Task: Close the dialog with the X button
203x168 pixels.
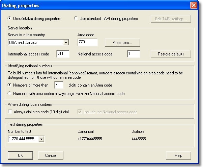Action: click(x=194, y=5)
